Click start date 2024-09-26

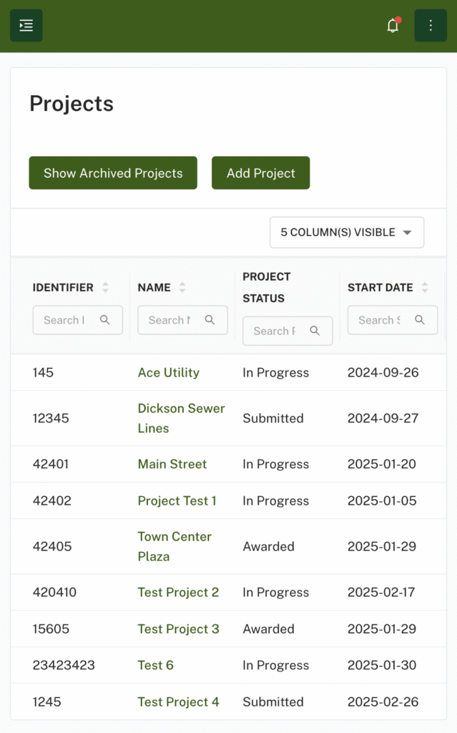point(383,372)
